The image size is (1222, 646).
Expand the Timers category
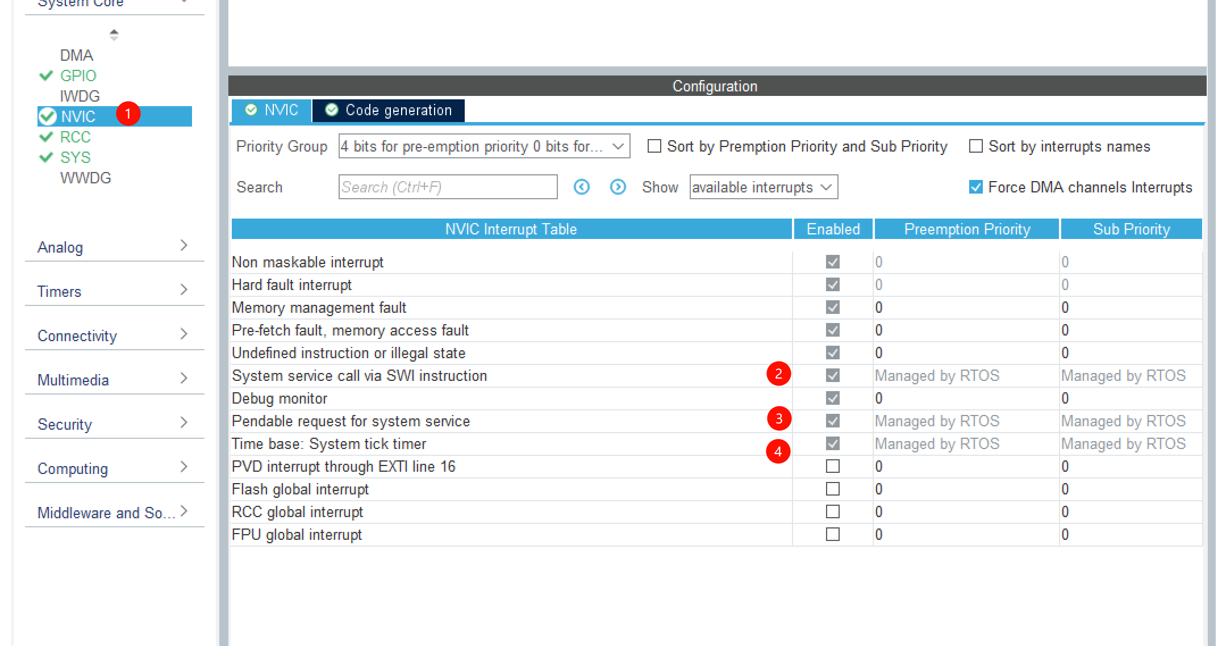point(114,291)
